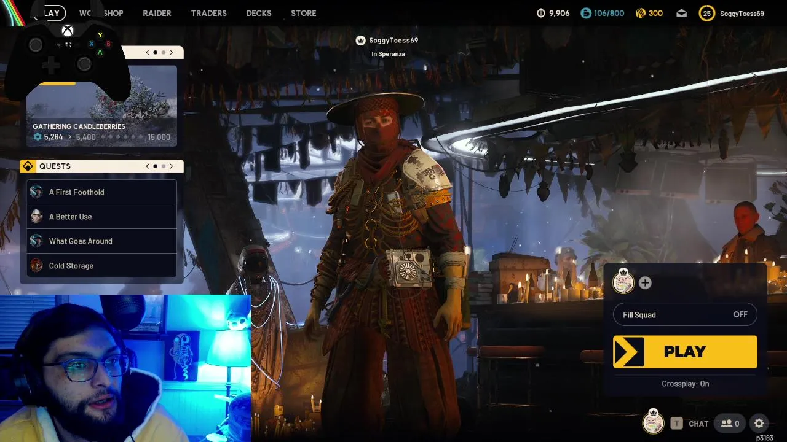The image size is (787, 442).
Task: Click the 300 raider token balance
Action: click(655, 13)
